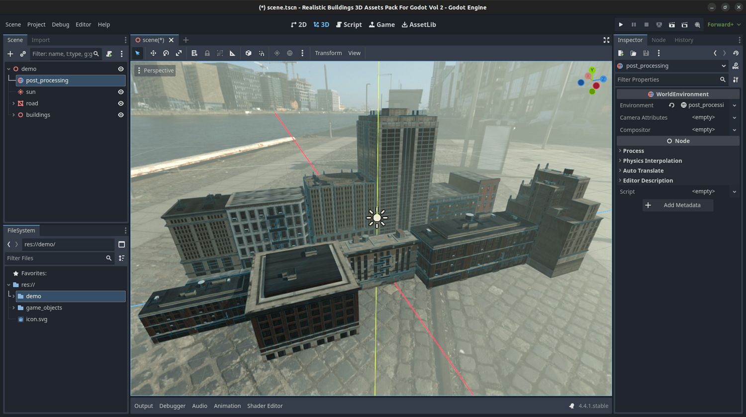Save the currently edited resource
The width and height of the screenshot is (746, 417).
(646, 53)
